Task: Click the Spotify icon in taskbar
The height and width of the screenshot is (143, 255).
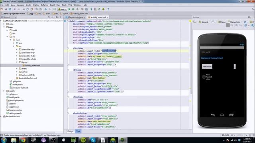Action: coord(83,140)
